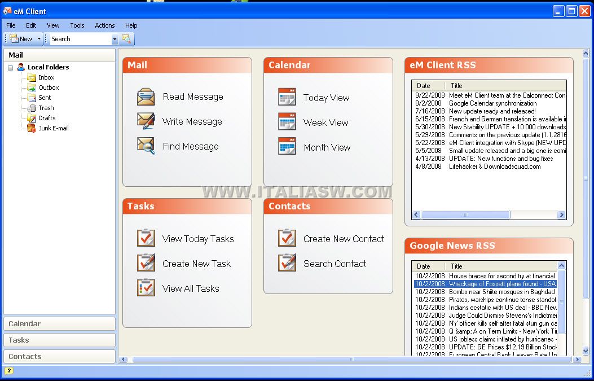This screenshot has width=594, height=381.
Task: Click the Drafts folder icon
Action: pyautogui.click(x=32, y=118)
